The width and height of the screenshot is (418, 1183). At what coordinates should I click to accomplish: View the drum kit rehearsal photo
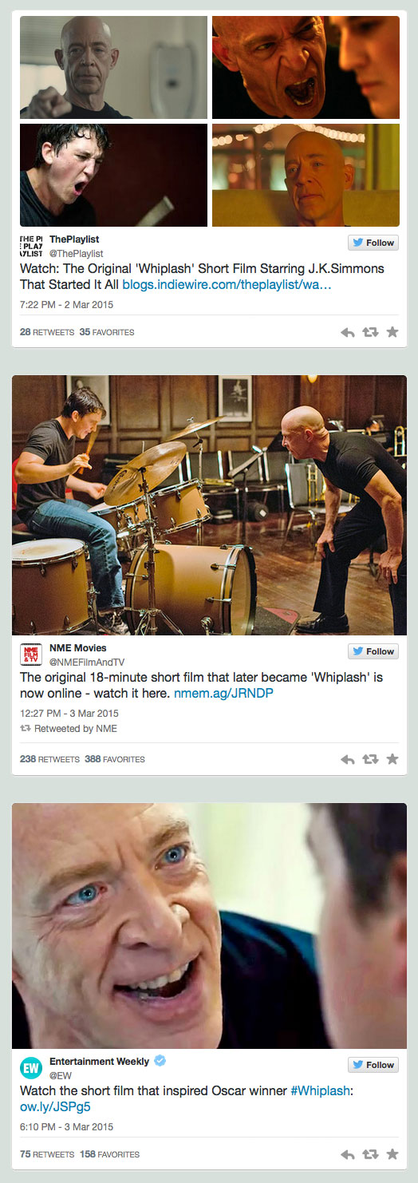[209, 504]
